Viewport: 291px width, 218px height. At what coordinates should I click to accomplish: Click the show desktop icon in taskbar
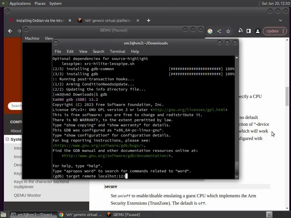click(x=3, y=215)
